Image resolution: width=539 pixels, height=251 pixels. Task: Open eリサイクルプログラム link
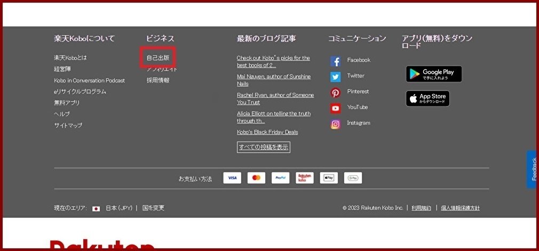(80, 91)
